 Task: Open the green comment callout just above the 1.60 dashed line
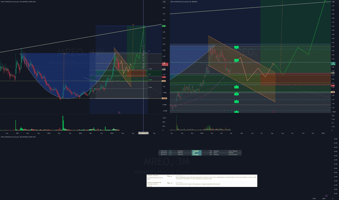coord(236,94)
